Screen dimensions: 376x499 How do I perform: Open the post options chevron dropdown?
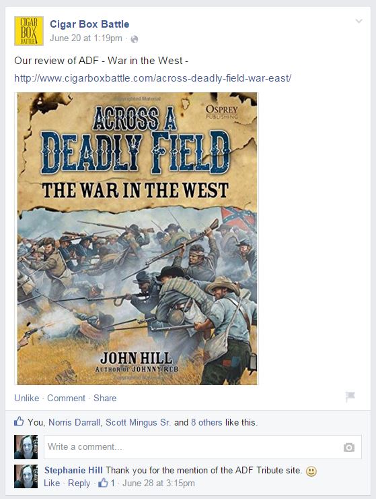point(359,21)
